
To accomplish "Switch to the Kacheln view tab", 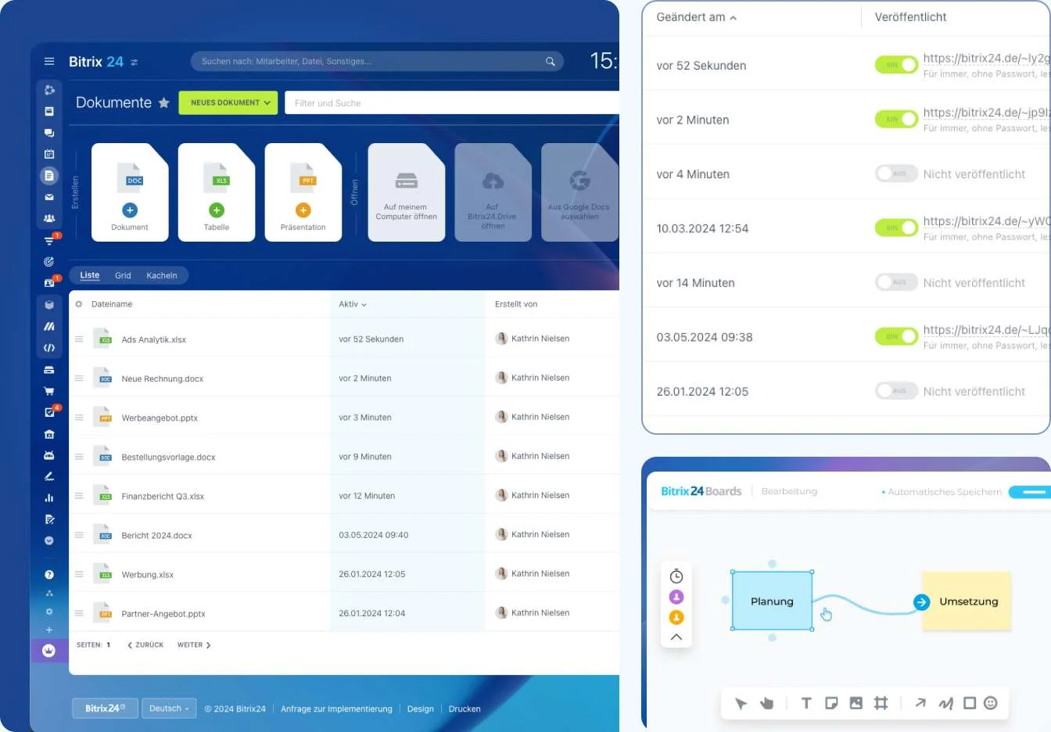I will pyautogui.click(x=162, y=275).
